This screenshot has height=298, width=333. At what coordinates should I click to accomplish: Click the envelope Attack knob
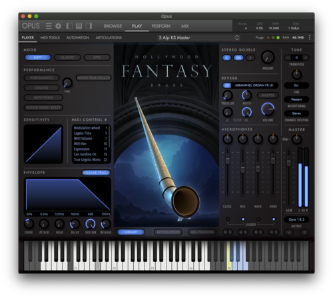coord(44,224)
